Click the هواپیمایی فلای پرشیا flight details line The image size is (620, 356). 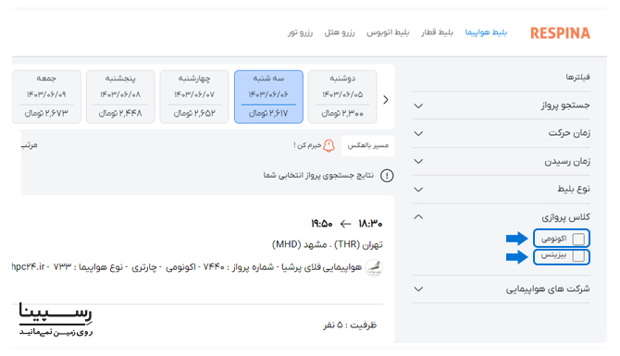pyautogui.click(x=187, y=267)
